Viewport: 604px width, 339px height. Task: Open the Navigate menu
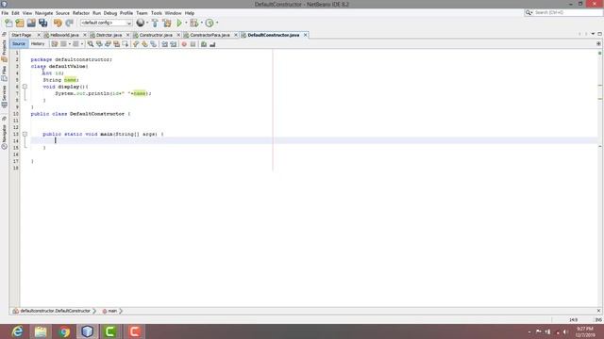pyautogui.click(x=44, y=13)
